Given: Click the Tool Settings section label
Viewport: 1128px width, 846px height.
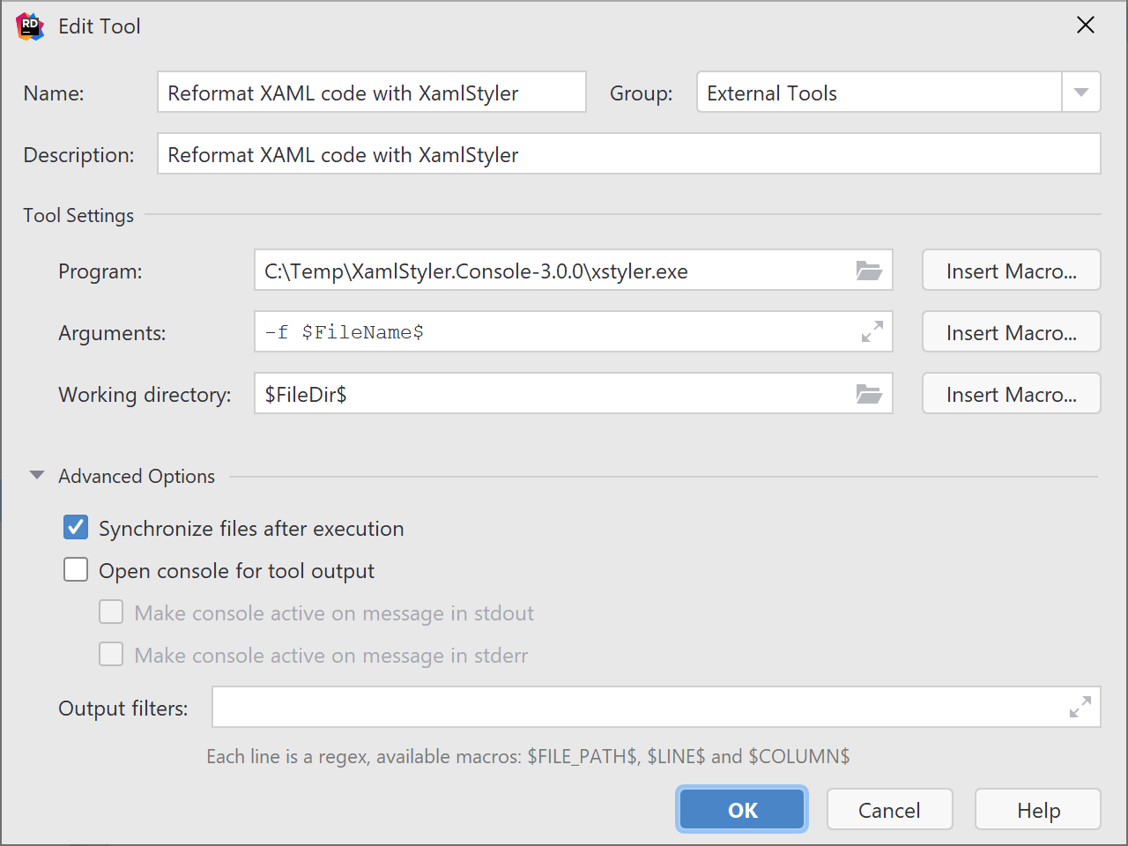Looking at the screenshot, I should 78,216.
